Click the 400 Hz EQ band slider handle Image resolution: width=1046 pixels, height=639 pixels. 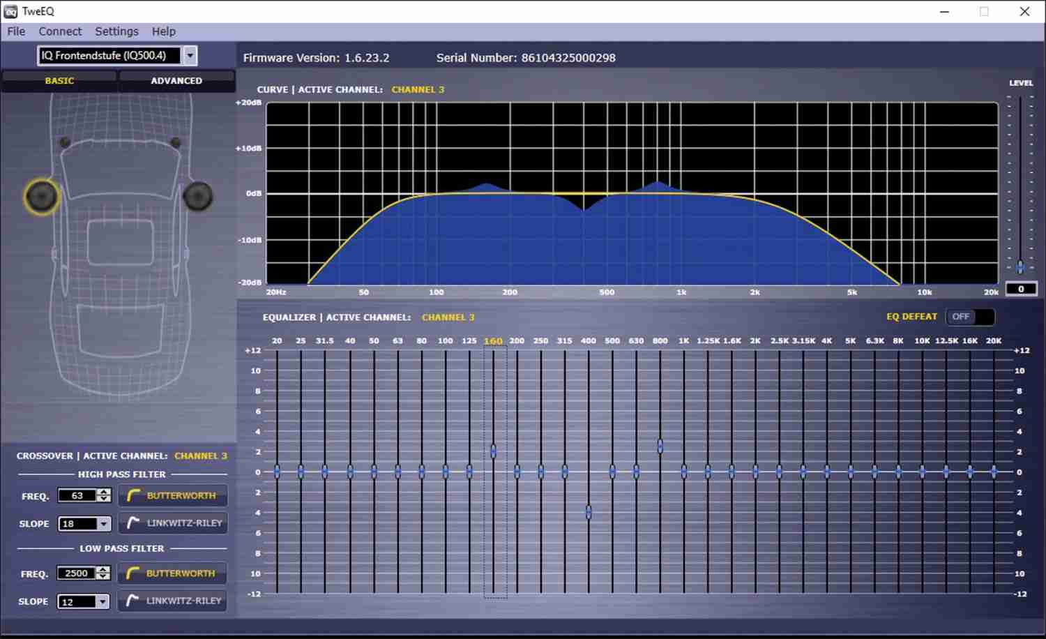589,512
